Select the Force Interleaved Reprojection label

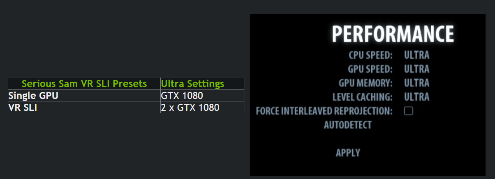[324, 111]
